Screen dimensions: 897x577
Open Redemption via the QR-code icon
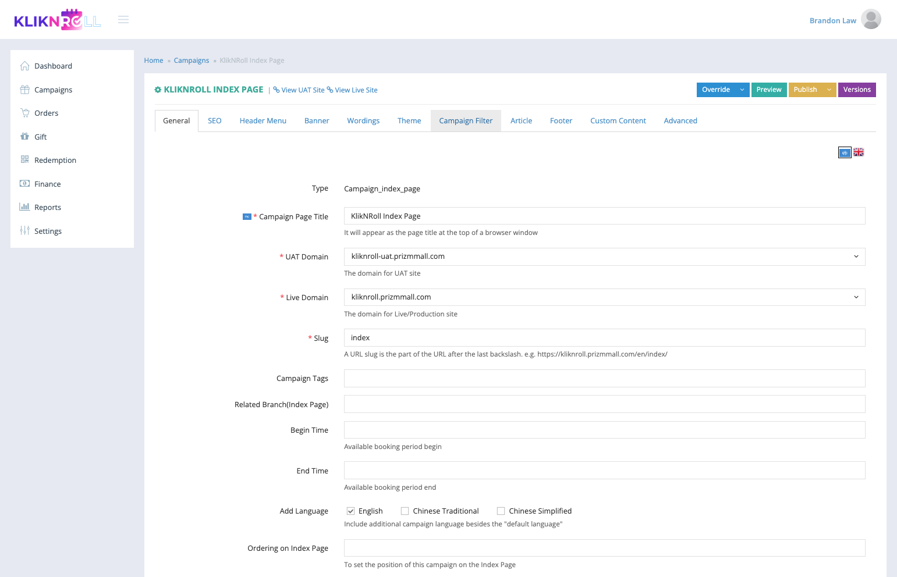pyautogui.click(x=24, y=160)
